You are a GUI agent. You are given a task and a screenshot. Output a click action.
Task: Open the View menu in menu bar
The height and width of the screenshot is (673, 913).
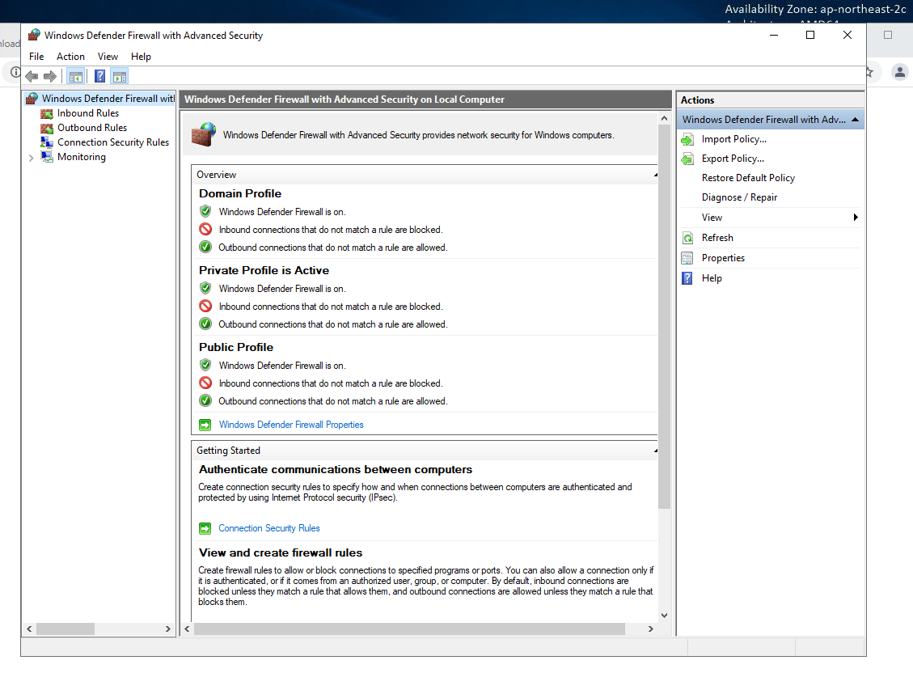coord(108,57)
